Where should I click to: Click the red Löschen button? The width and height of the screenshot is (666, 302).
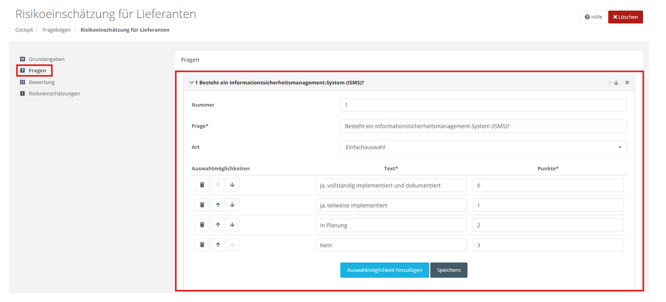pyautogui.click(x=625, y=17)
